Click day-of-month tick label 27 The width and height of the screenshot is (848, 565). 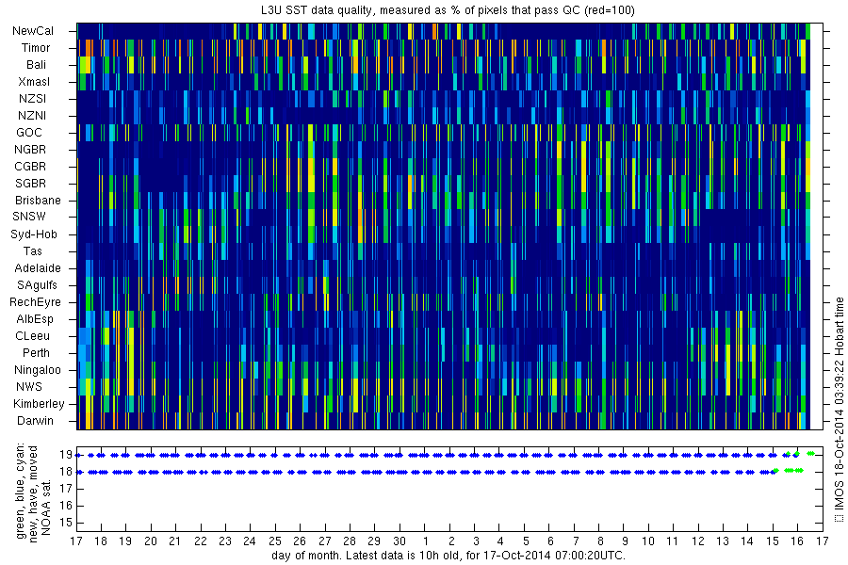tap(324, 541)
